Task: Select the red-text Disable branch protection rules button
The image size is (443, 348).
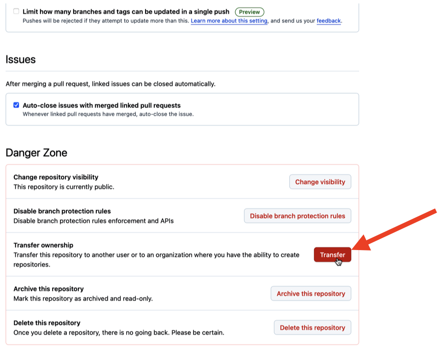Action: pos(297,216)
